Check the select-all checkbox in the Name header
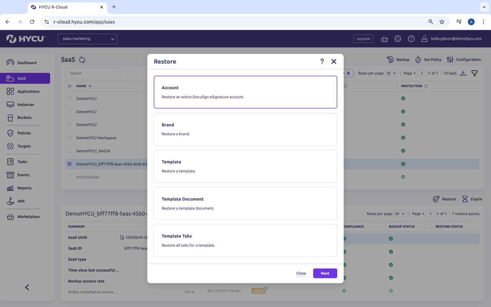 [69, 86]
